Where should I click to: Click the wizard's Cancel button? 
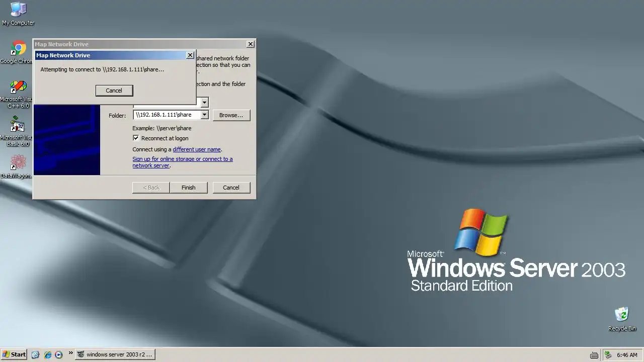coord(231,188)
